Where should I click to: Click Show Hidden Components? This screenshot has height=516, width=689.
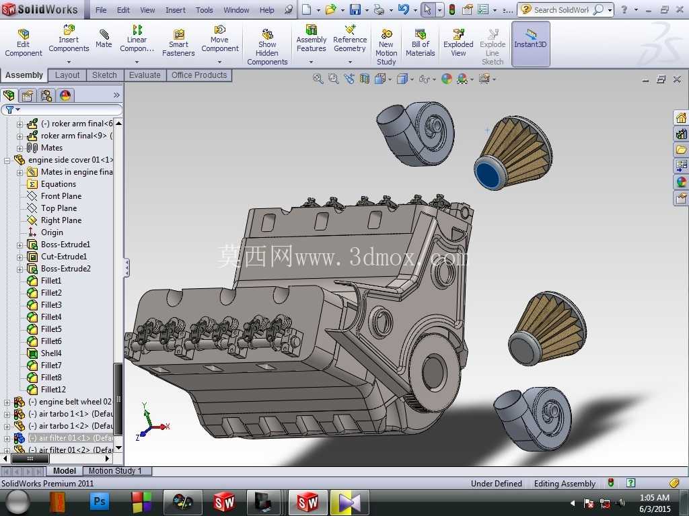(x=267, y=47)
